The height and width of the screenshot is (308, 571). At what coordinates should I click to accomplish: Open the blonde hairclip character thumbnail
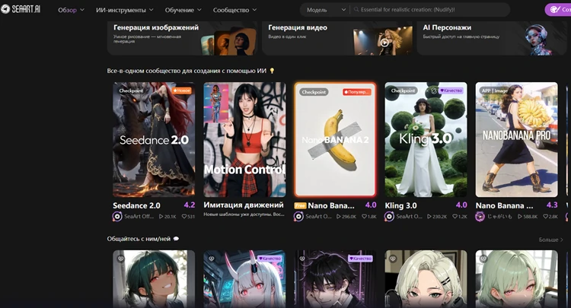pyautogui.click(x=426, y=279)
